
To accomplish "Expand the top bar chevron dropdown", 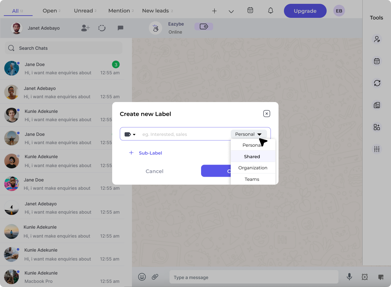I will pyautogui.click(x=231, y=11).
